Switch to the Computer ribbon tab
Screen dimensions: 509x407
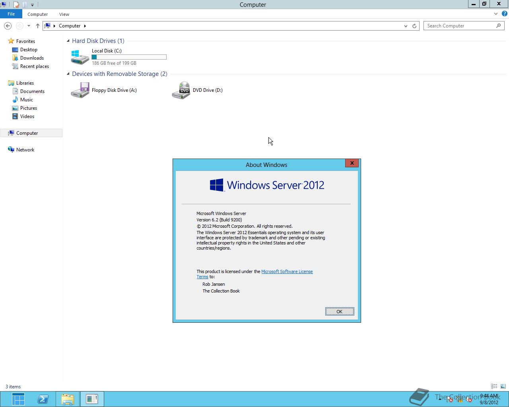click(x=38, y=14)
